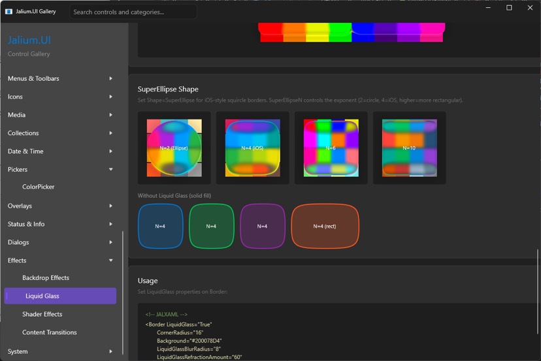Viewport: 541px width, 361px height.
Task: Click the rainbow stripe liquid glass demo
Action: [x=352, y=33]
